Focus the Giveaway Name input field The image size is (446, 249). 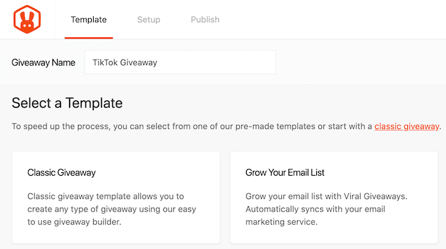pyautogui.click(x=180, y=62)
